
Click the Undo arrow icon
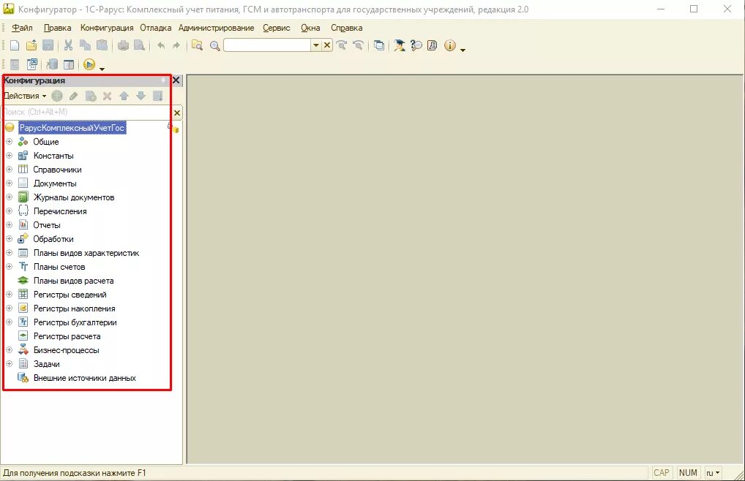[x=161, y=45]
